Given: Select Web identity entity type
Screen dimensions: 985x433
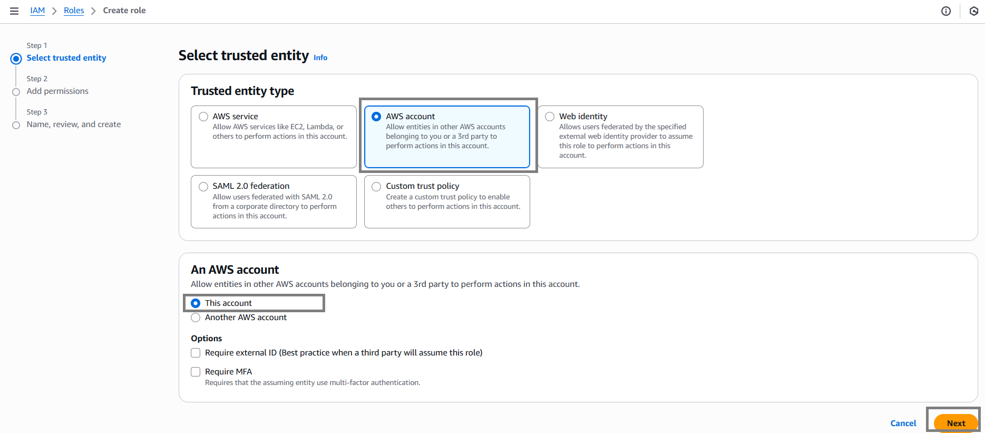Looking at the screenshot, I should (550, 117).
